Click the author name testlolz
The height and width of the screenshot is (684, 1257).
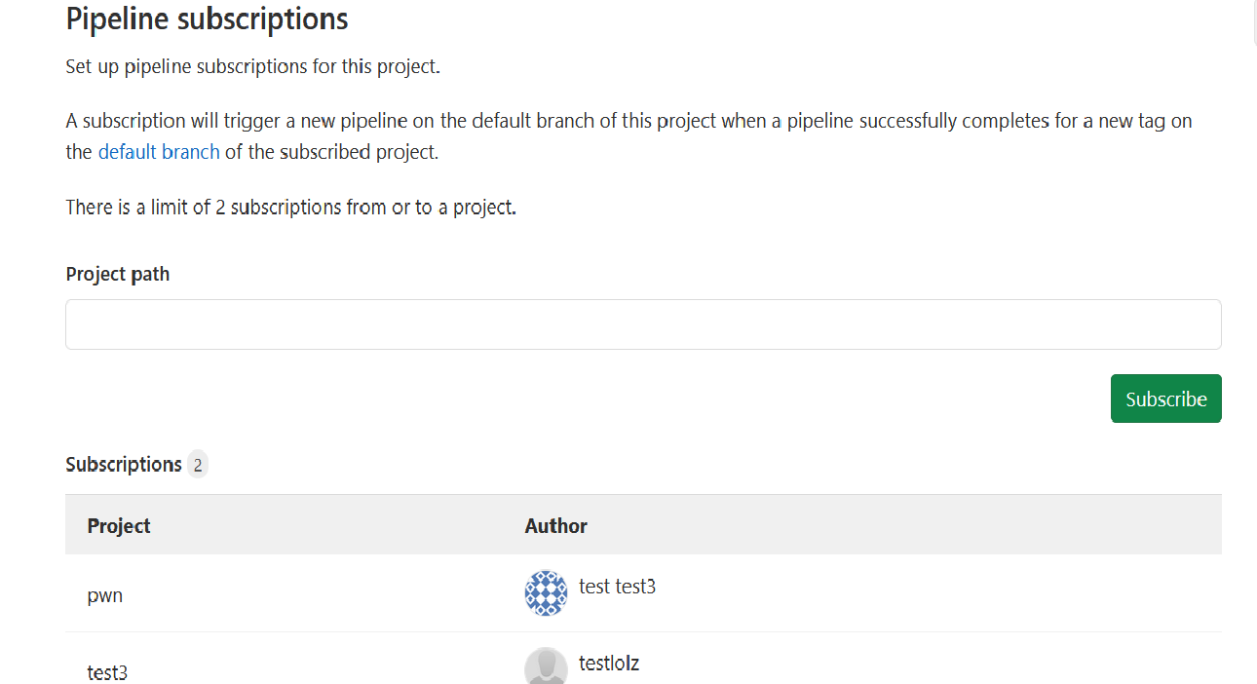(609, 664)
